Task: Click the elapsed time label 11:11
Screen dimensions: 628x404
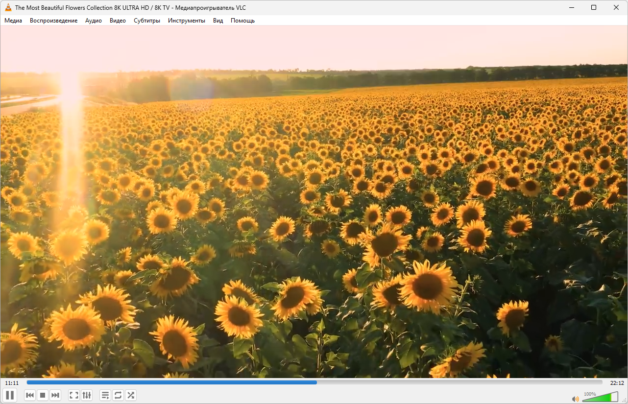Action: [x=12, y=383]
